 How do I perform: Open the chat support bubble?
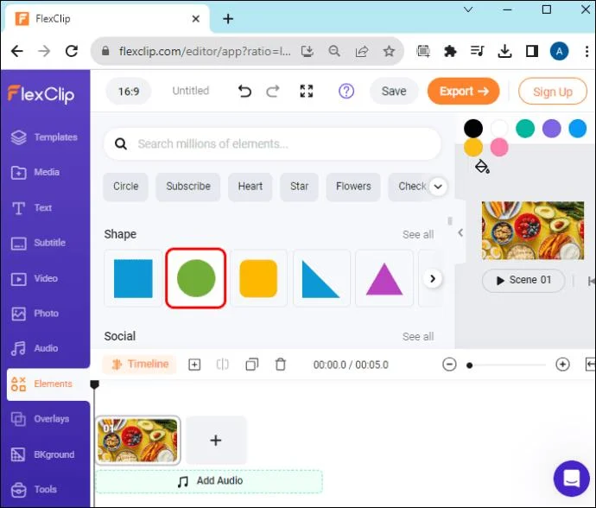tap(571, 479)
